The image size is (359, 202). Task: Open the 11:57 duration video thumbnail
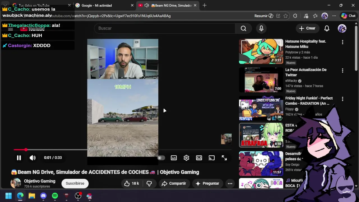tap(261, 164)
